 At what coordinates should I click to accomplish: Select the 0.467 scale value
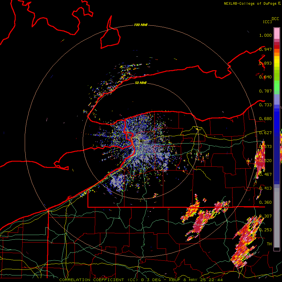[x=265, y=174]
